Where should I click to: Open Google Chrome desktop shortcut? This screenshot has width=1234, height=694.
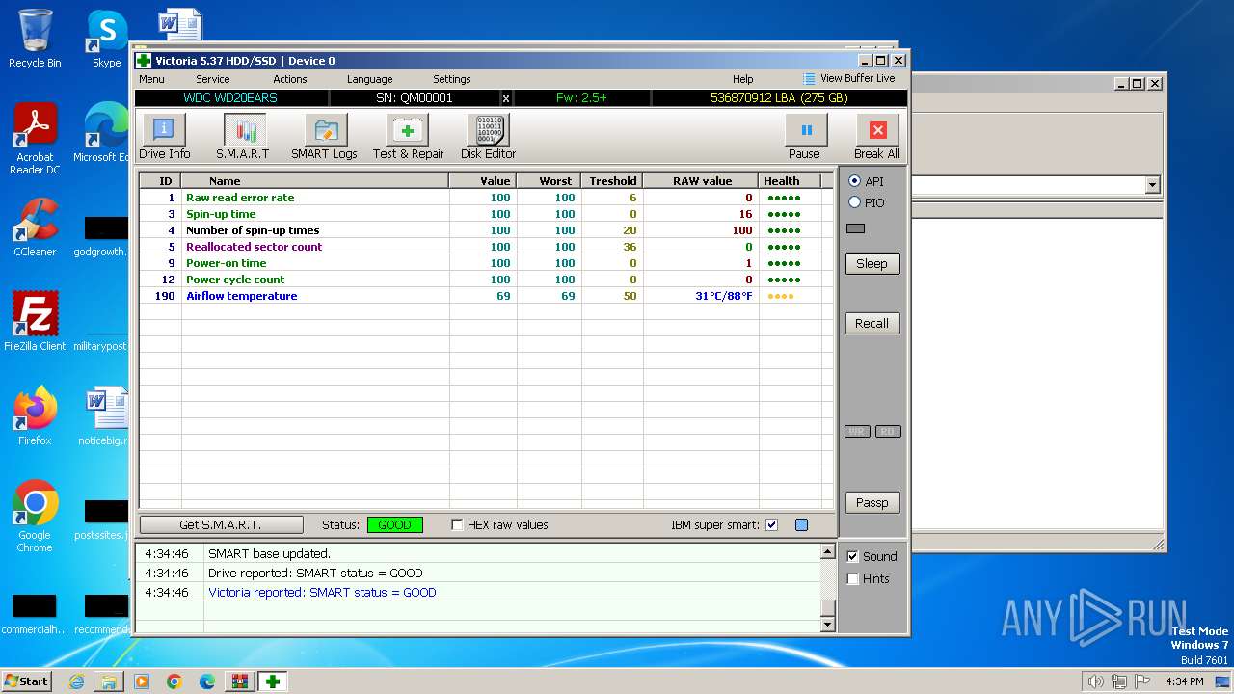[35, 517]
